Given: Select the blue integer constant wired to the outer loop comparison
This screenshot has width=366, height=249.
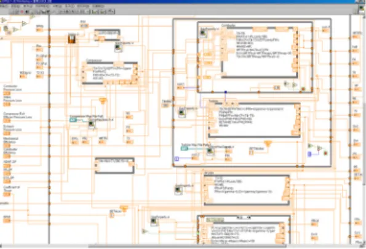Looking at the screenshot, I should click(309, 154).
